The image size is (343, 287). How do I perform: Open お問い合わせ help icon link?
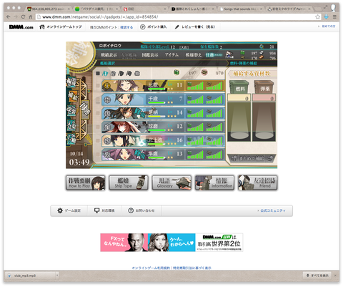point(141,210)
